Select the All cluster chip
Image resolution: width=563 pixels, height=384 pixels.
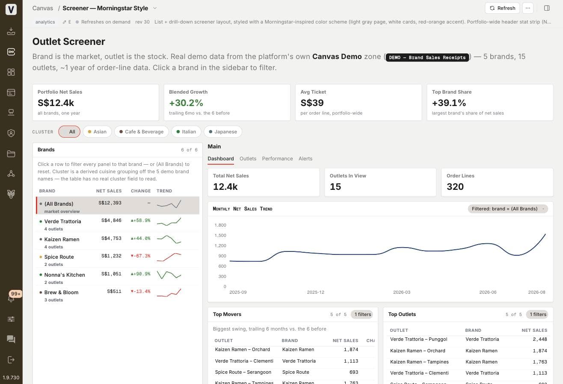point(69,132)
